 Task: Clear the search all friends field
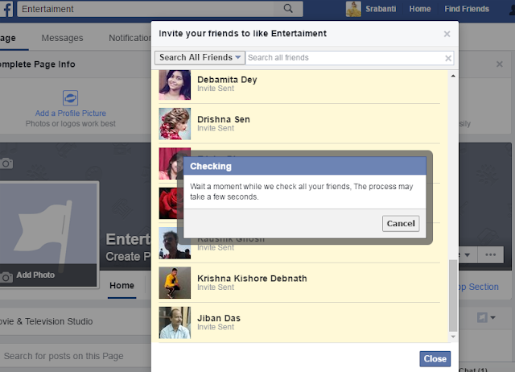448,58
